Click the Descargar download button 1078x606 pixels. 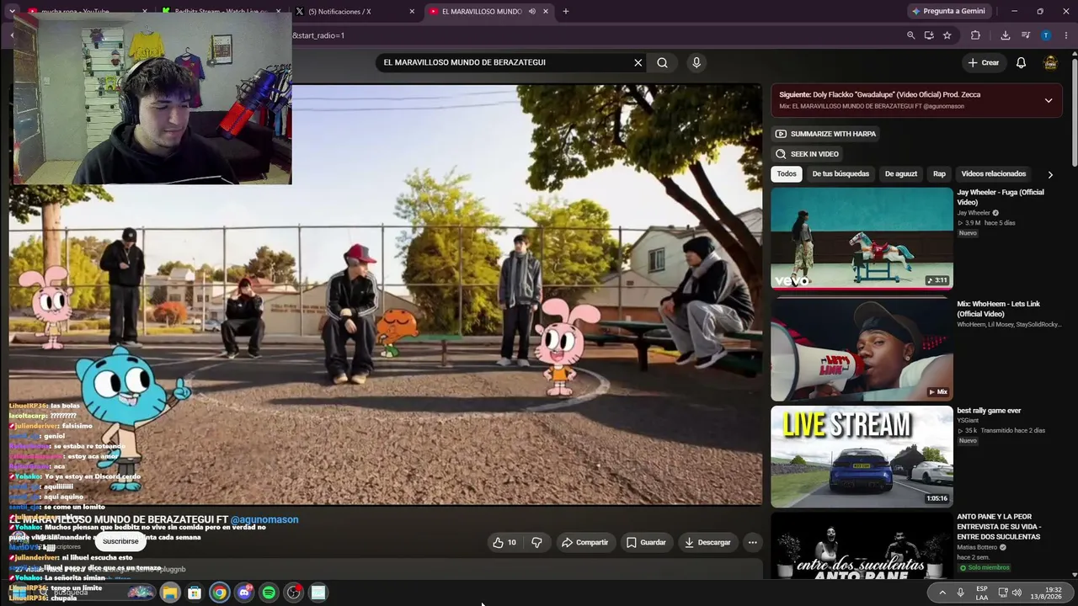click(707, 543)
